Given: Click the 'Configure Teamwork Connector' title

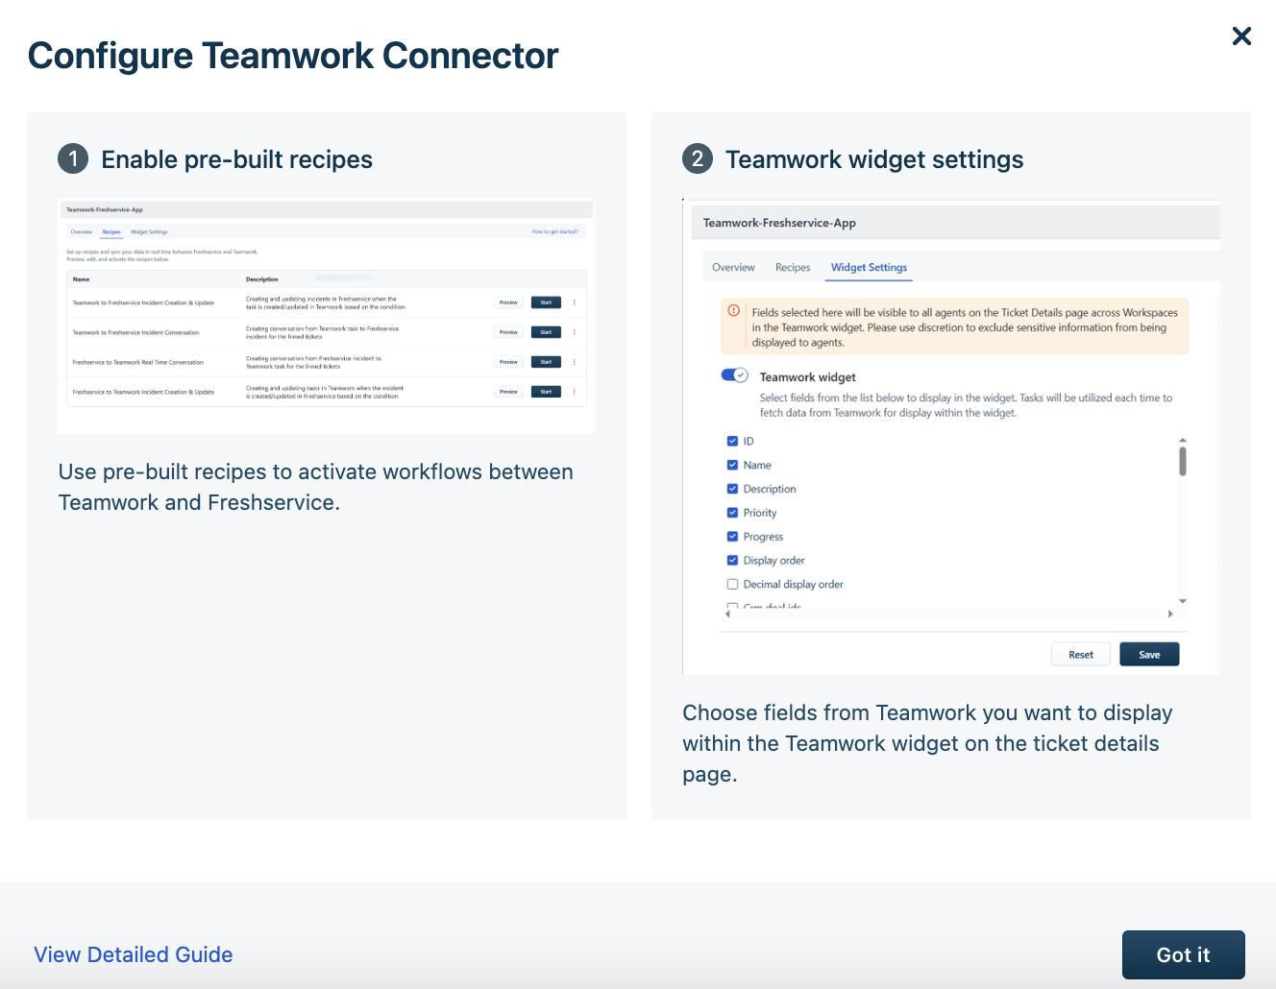Looking at the screenshot, I should click(293, 56).
